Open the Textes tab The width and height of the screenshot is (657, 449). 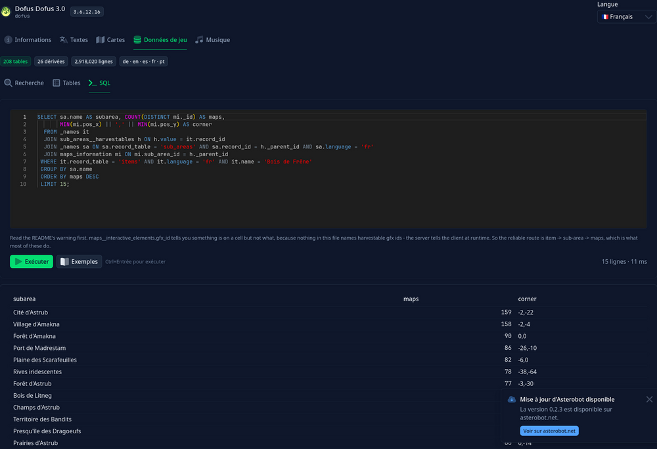[74, 40]
